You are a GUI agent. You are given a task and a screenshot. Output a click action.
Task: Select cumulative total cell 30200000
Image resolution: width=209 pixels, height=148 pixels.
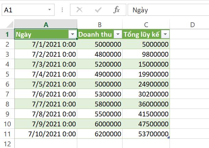click(x=146, y=94)
